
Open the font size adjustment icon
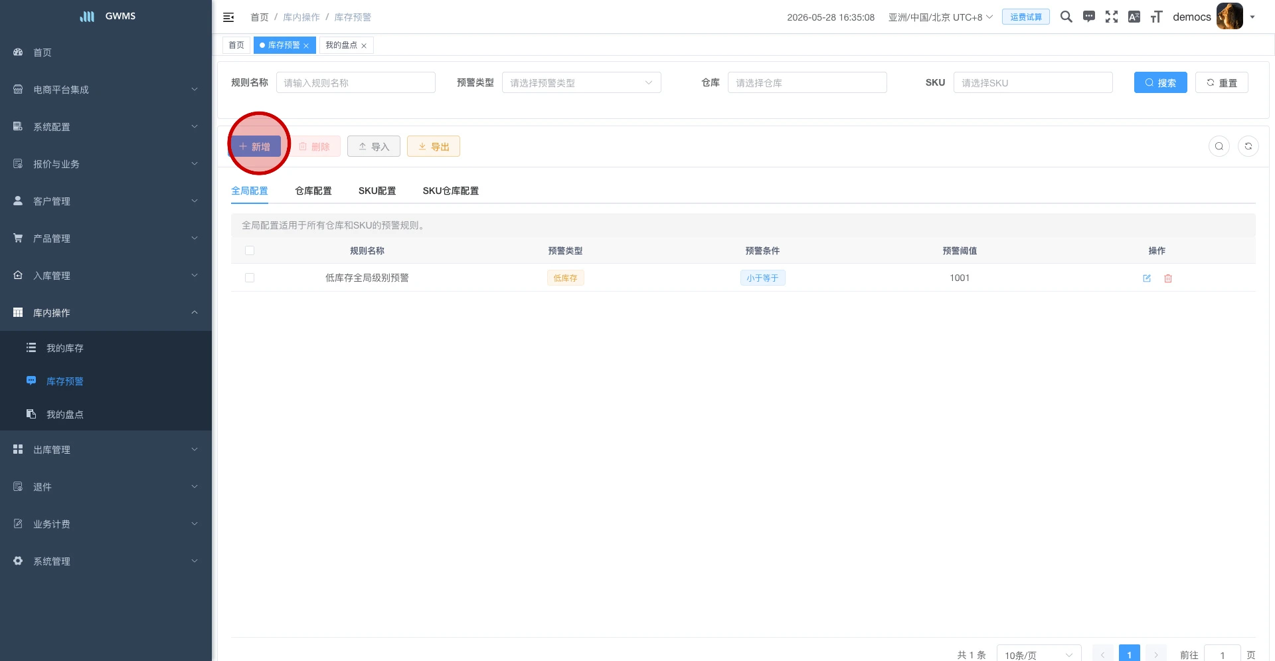[x=1157, y=17]
